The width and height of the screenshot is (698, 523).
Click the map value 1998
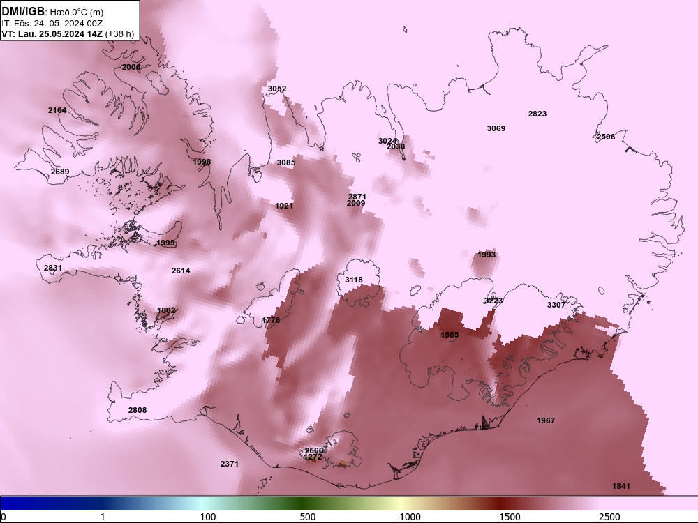[202, 162]
